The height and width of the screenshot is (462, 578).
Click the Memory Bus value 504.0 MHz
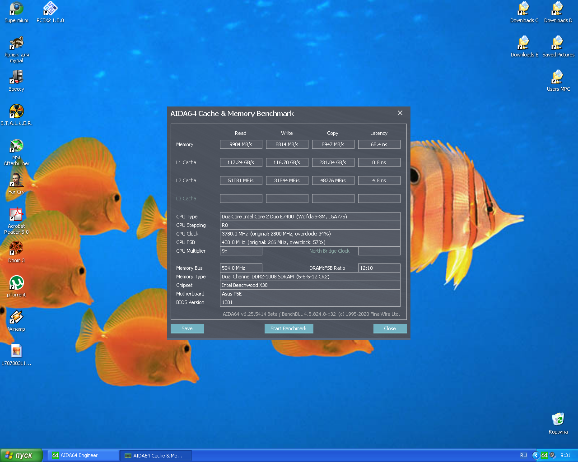tap(241, 268)
